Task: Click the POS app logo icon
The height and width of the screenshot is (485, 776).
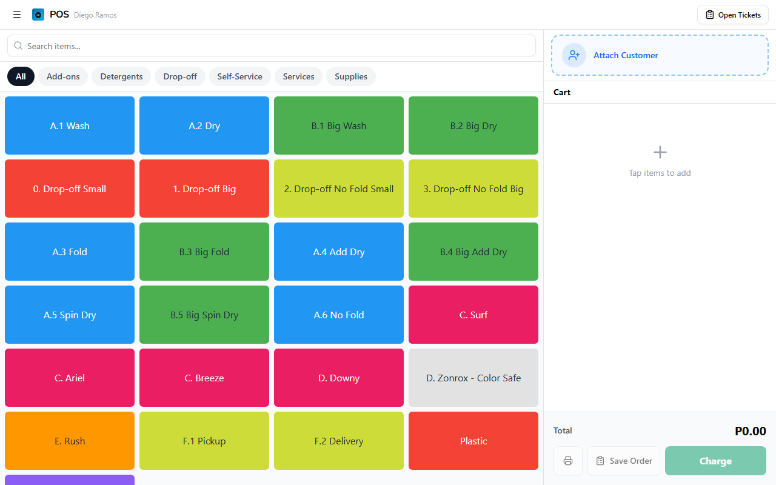Action: coord(38,15)
